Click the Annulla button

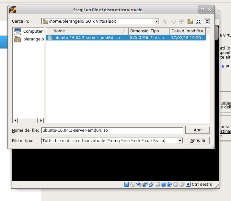coord(198,140)
